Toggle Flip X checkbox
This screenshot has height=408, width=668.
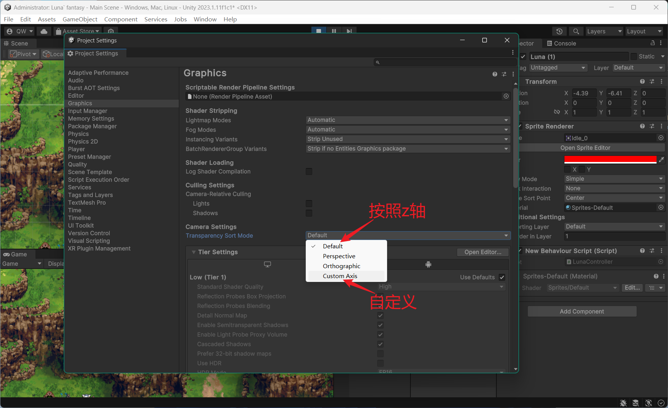click(x=567, y=169)
